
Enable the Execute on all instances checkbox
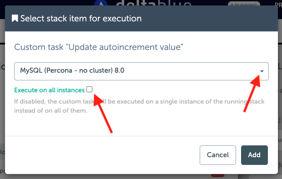90,89
